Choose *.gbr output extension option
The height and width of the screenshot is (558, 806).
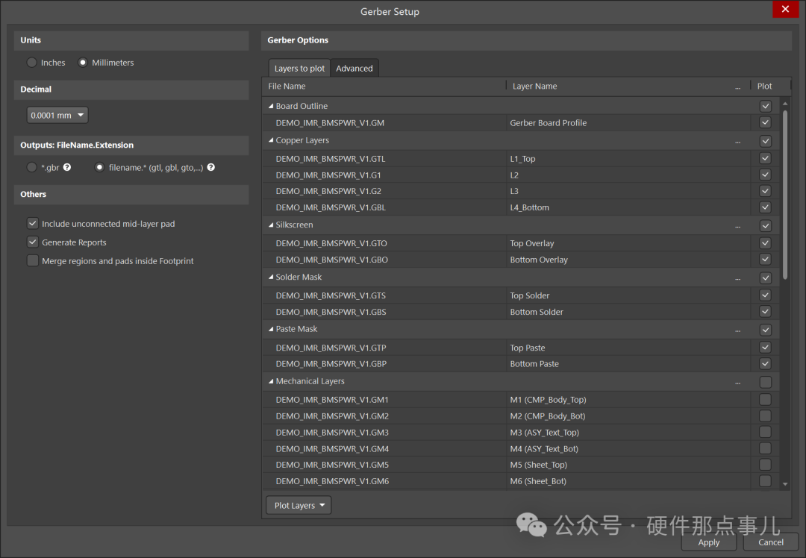(32, 167)
